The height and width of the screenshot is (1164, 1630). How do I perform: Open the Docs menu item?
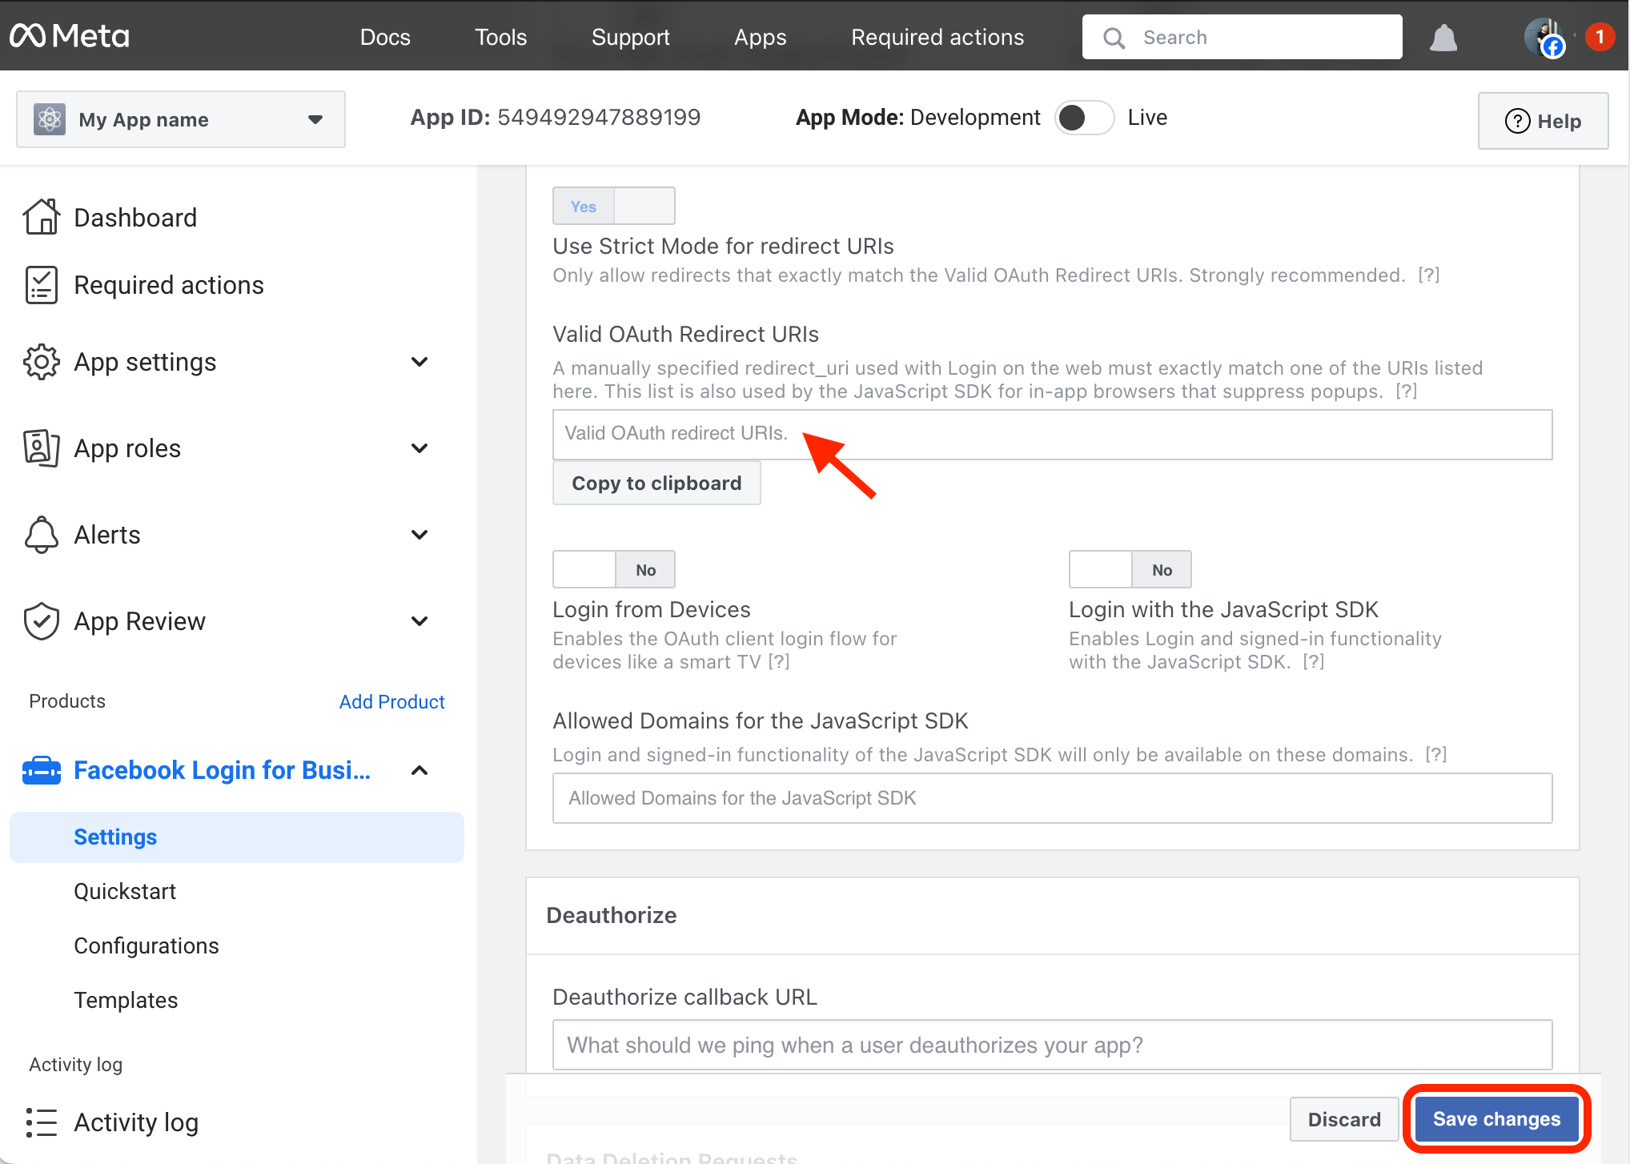pos(384,37)
